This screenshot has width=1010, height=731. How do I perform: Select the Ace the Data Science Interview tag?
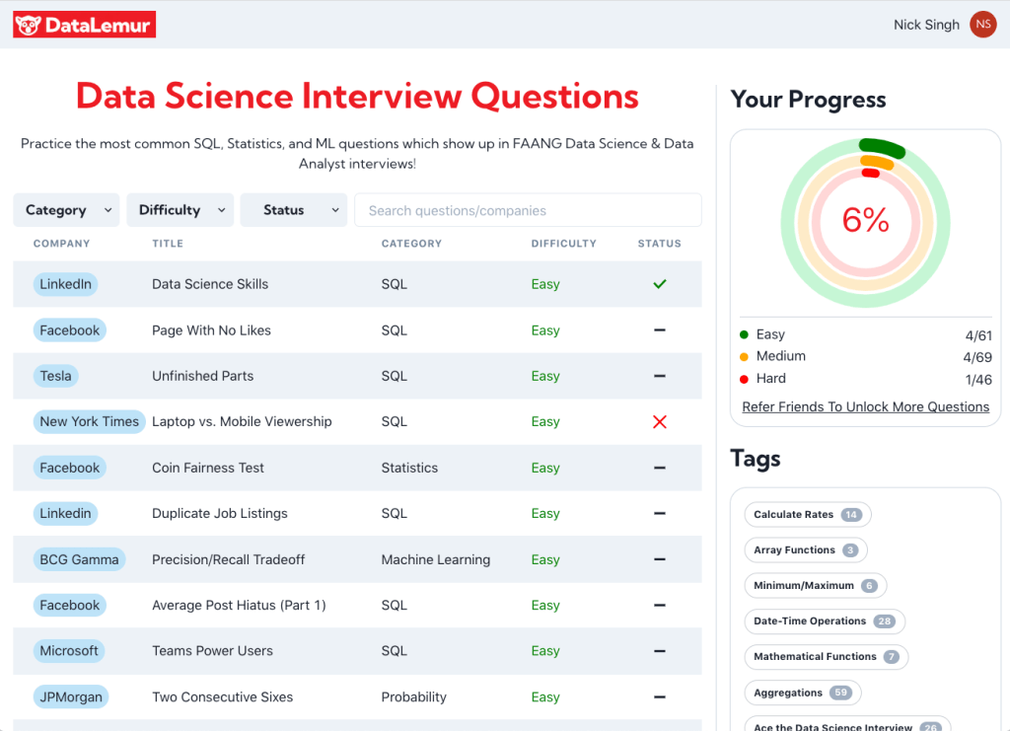tap(847, 724)
